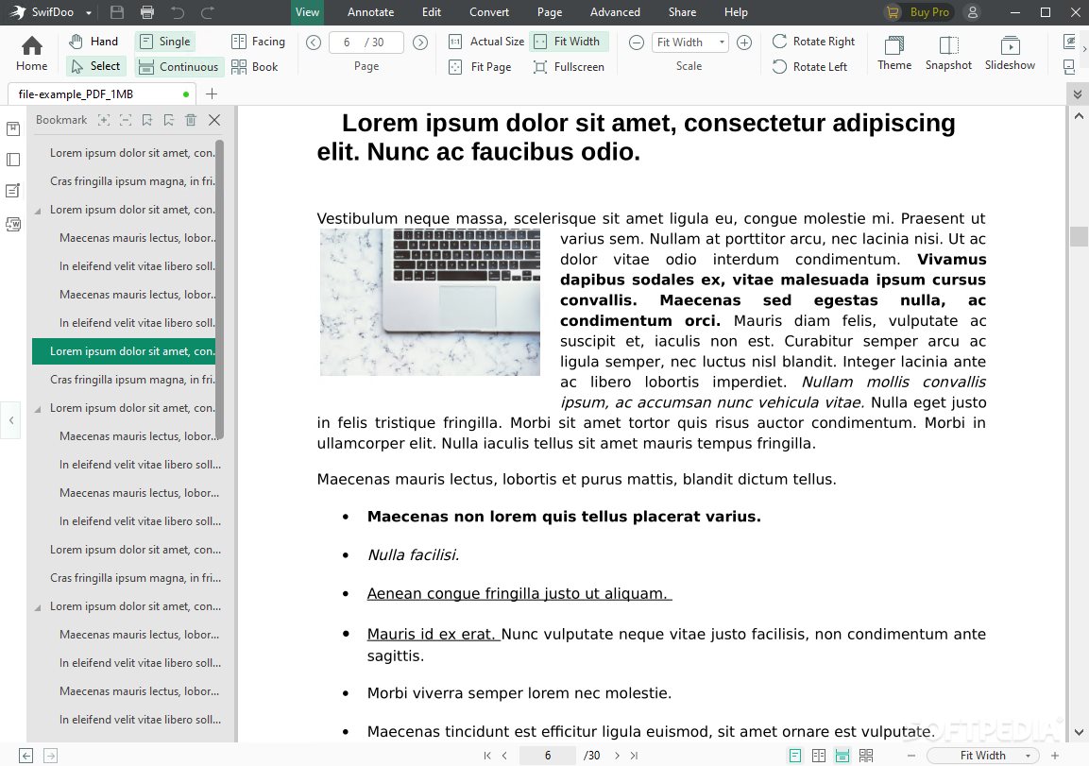Open the Page tab
1089x766 pixels.
550,11
